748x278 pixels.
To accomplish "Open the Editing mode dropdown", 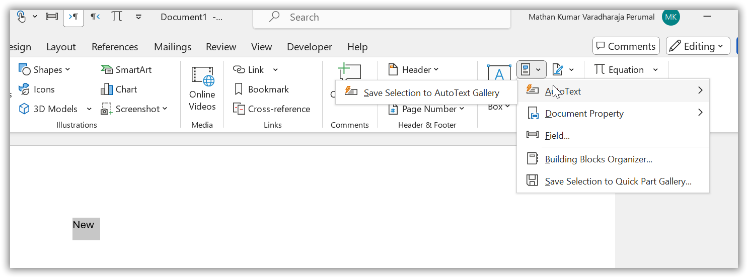I will tap(698, 46).
